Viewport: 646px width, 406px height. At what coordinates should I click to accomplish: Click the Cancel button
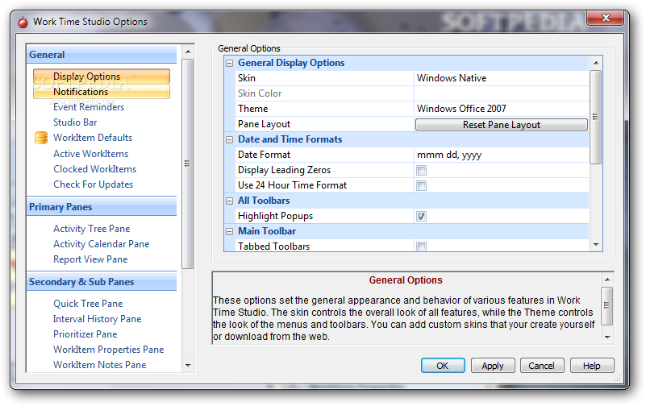[x=542, y=366]
